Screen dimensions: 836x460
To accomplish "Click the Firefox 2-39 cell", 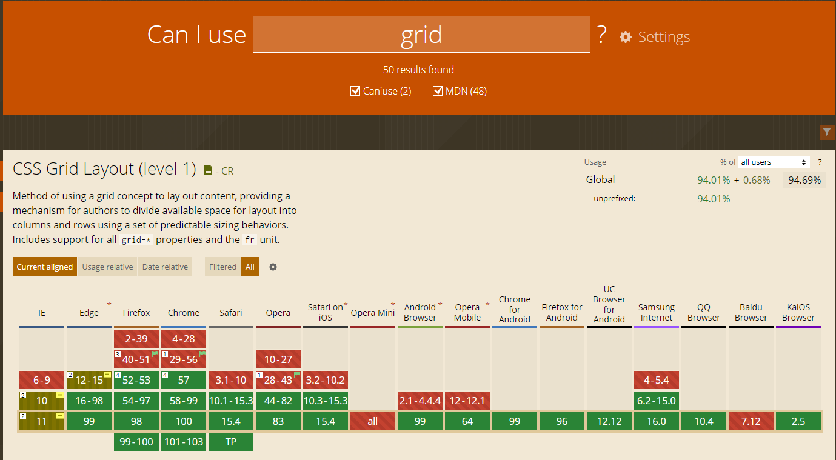I will 136,339.
